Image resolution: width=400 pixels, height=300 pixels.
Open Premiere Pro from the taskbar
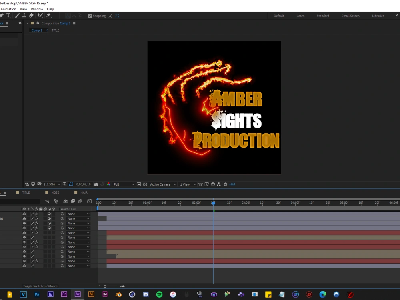coord(64,294)
